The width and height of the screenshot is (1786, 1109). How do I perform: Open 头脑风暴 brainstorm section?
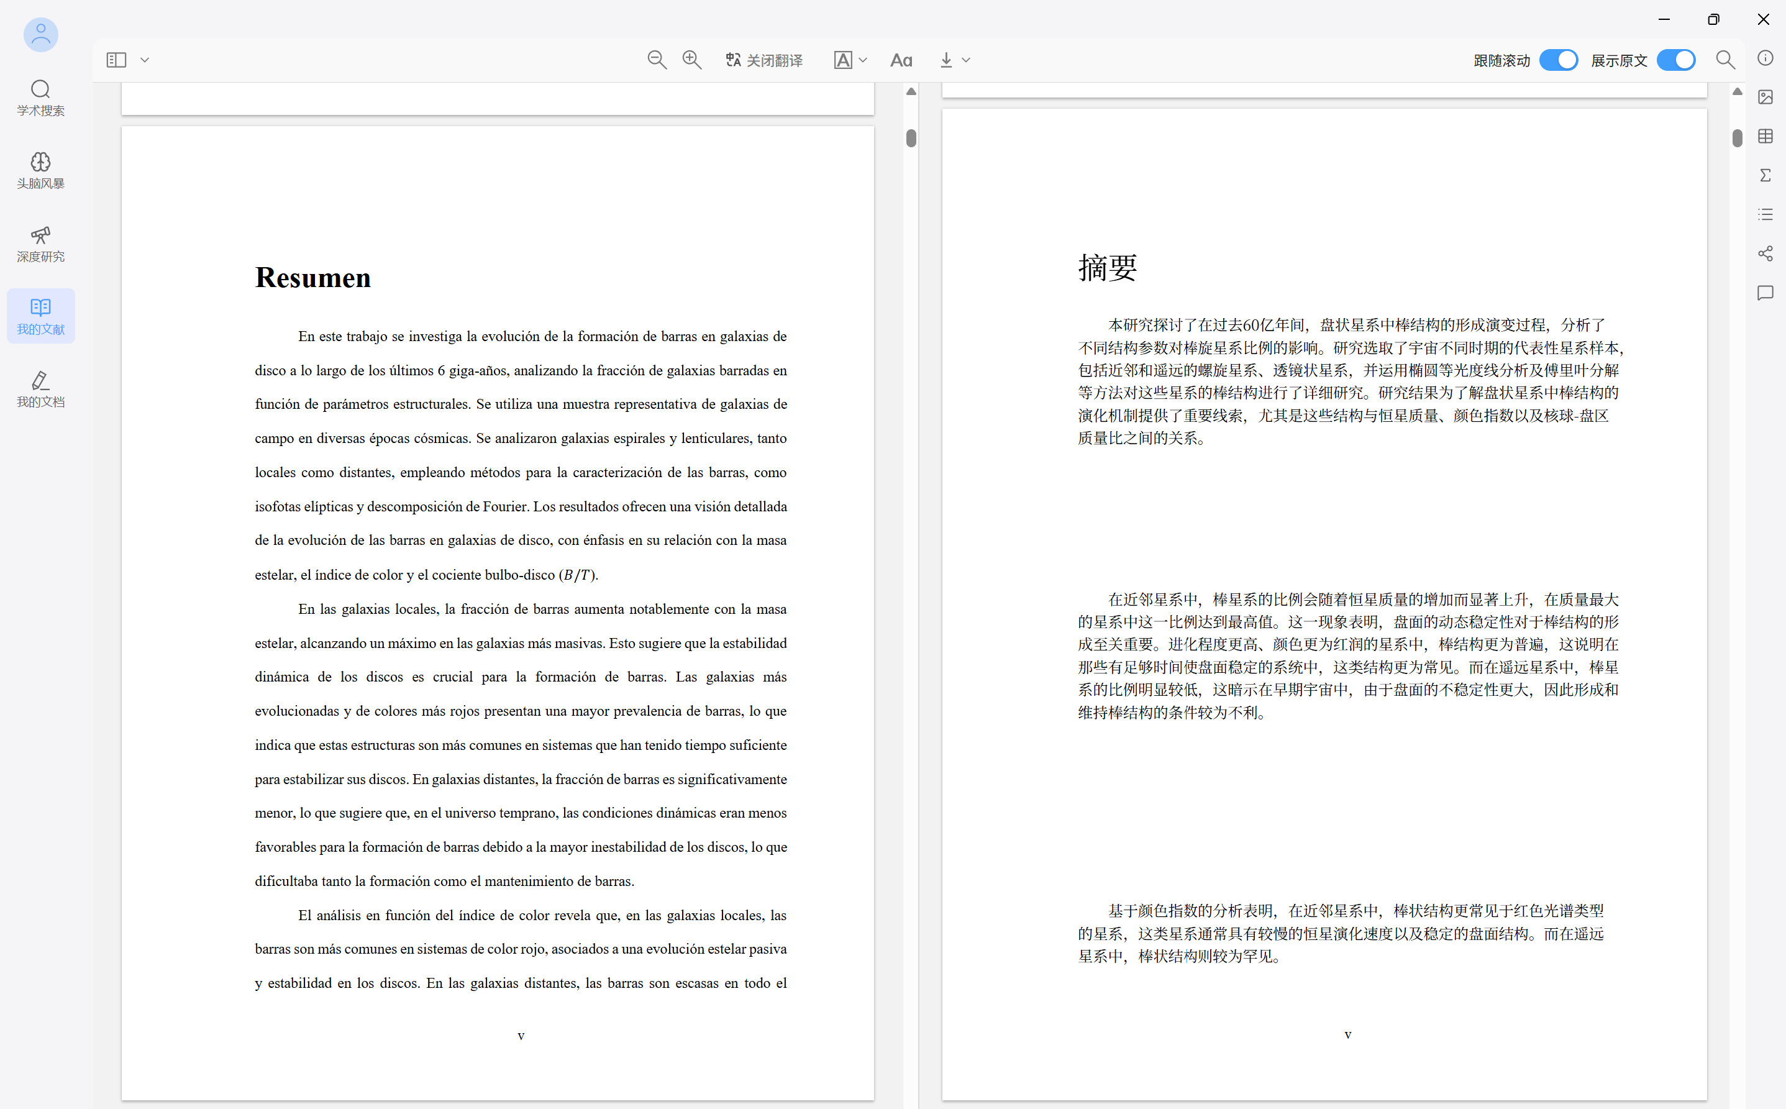(41, 170)
